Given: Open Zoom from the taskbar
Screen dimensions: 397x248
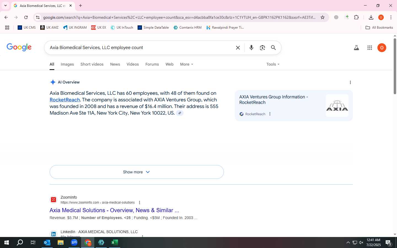Looking at the screenshot, I should click(74, 242).
